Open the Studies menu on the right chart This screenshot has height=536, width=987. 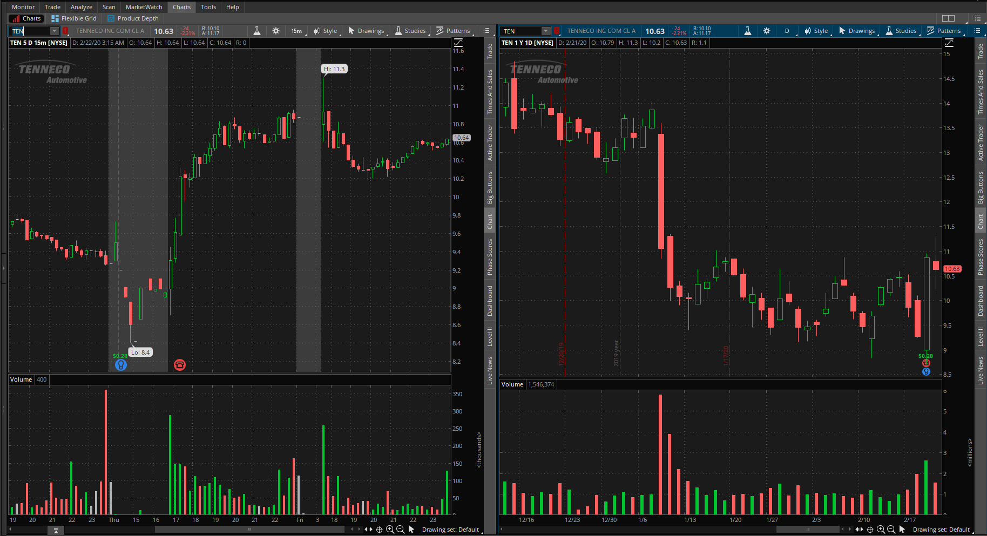902,31
